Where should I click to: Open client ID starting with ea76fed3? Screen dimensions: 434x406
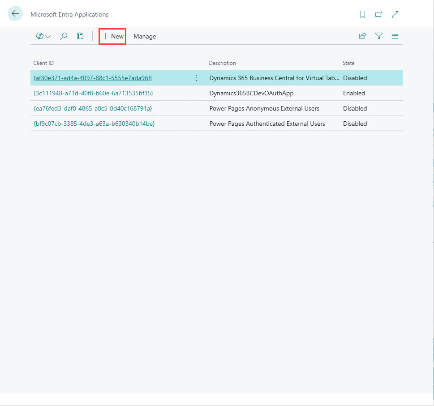93,108
